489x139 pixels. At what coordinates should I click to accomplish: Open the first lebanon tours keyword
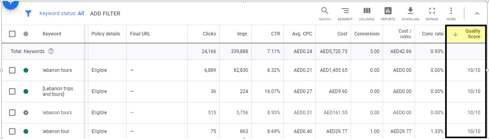tap(57, 70)
